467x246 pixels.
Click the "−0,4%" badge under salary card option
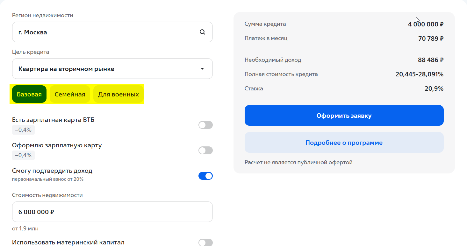[23, 130]
